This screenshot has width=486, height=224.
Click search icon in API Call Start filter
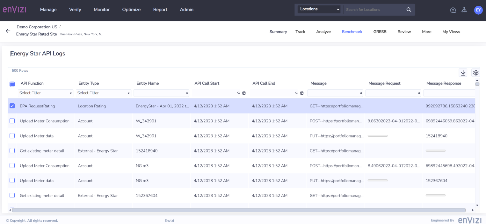tap(238, 93)
